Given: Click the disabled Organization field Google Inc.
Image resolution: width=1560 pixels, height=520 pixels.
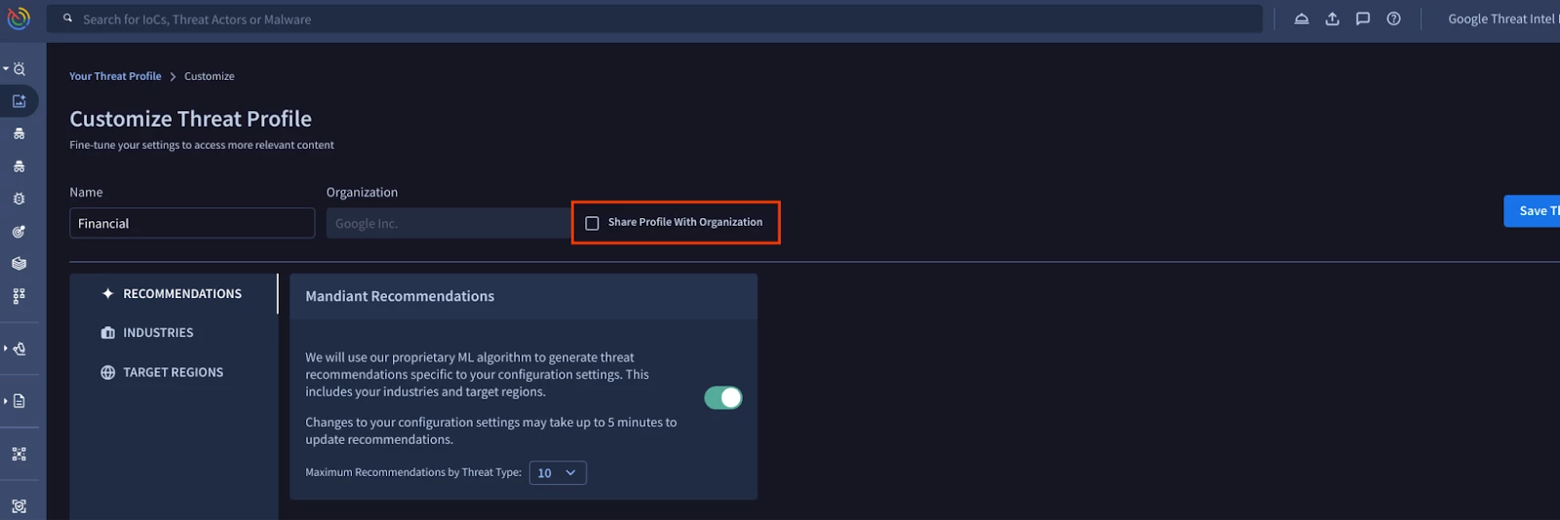Looking at the screenshot, I should 448,223.
